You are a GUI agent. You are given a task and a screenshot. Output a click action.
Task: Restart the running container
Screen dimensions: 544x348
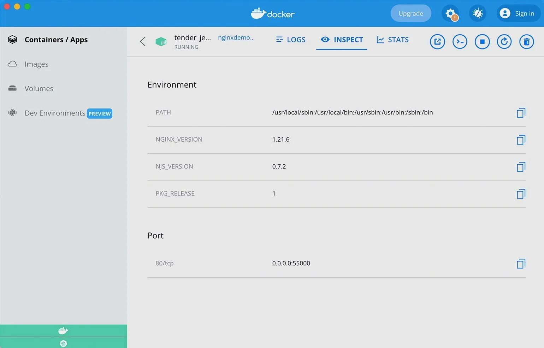click(x=504, y=41)
